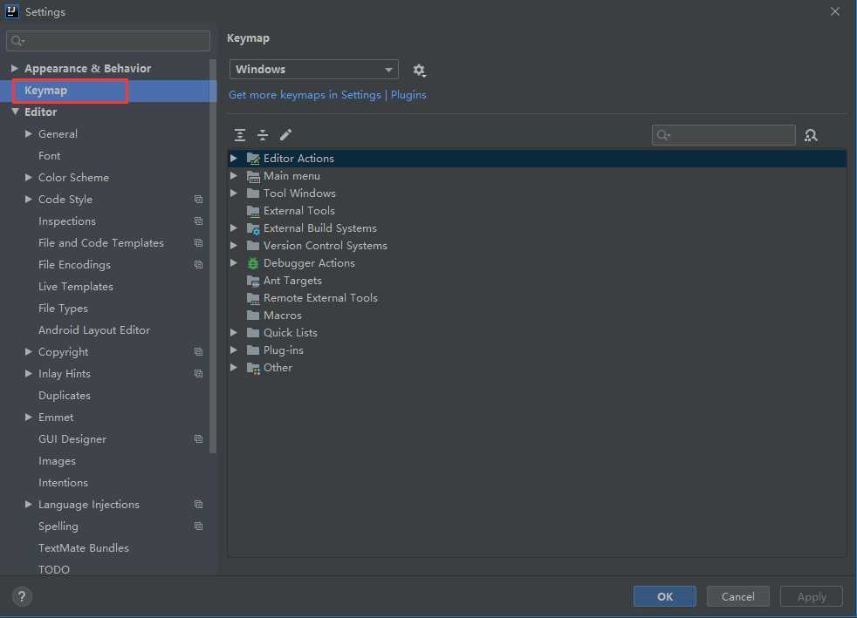
Task: Click the sidebar vertical scrollbar
Action: [213, 256]
